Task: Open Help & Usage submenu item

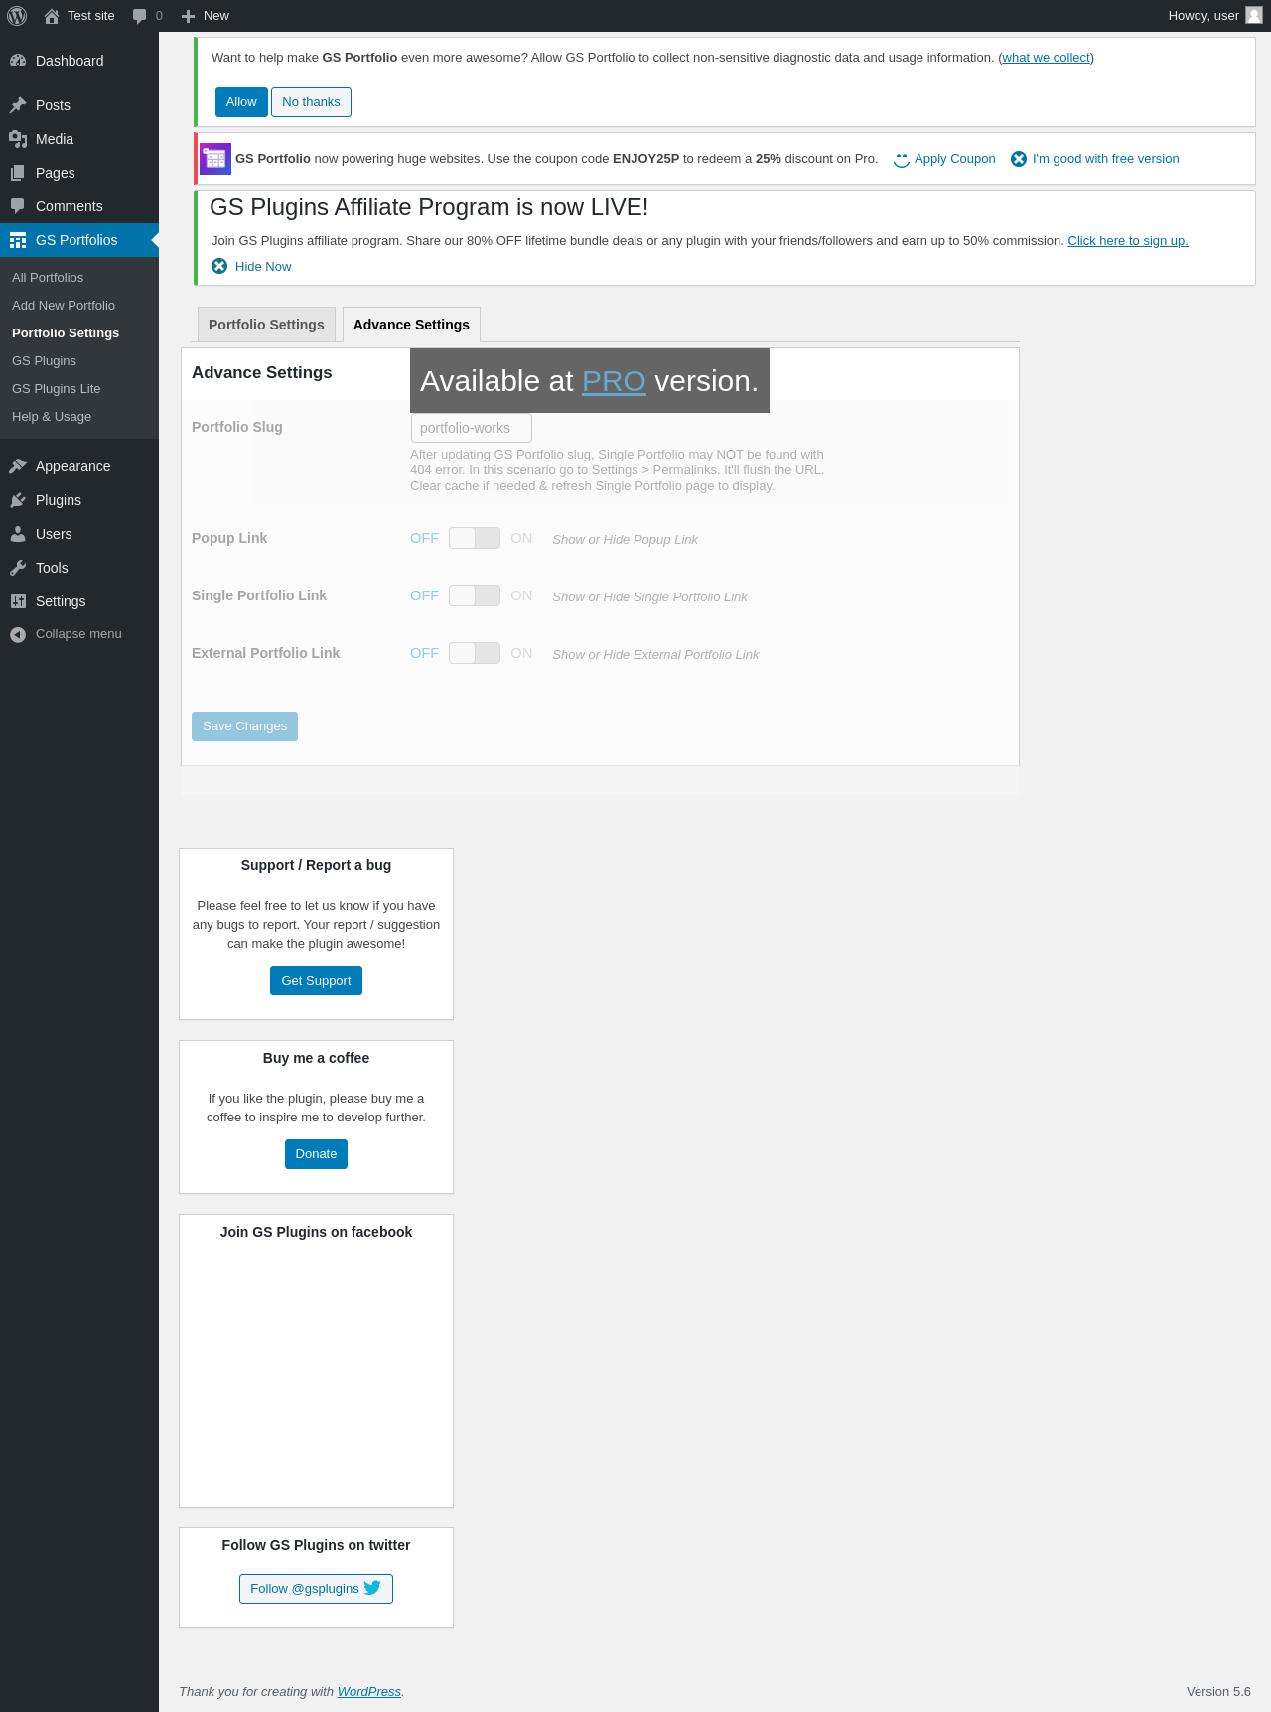Action: coord(52,417)
